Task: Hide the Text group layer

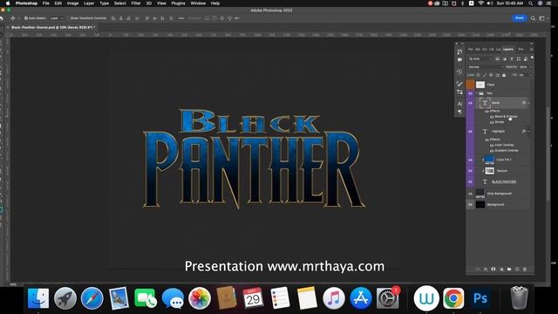Action: point(470,93)
